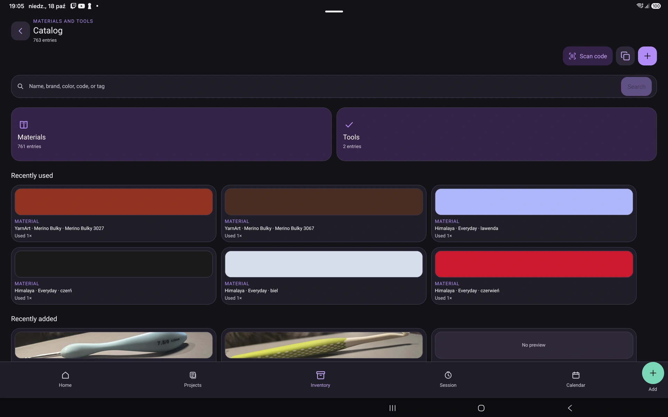Go back using the header arrow button

[20, 31]
